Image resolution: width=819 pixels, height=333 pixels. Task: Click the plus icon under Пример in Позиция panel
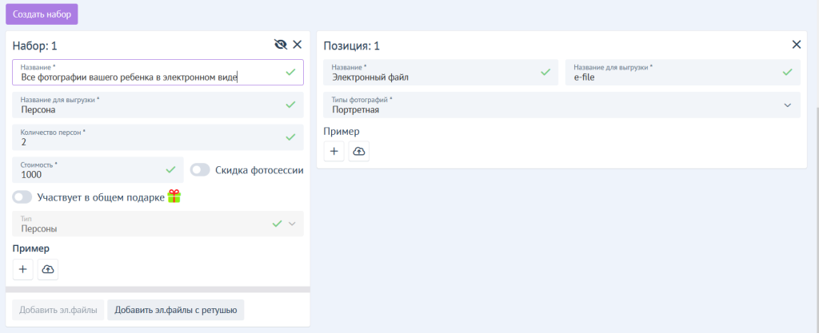(334, 152)
